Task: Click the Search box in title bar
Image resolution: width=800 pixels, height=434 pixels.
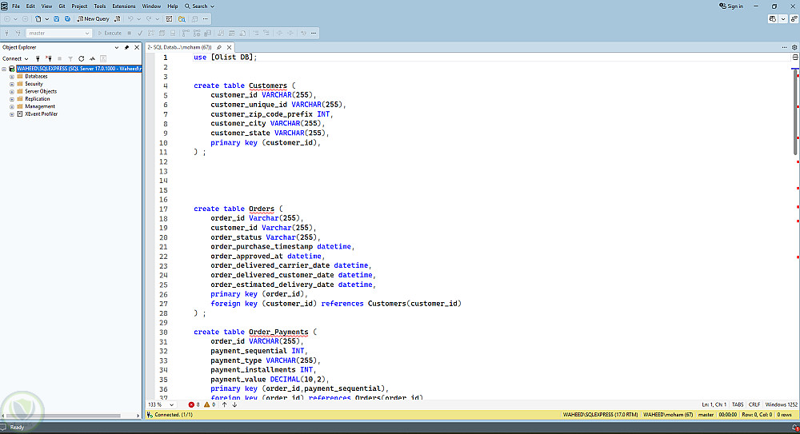Action: [199, 6]
